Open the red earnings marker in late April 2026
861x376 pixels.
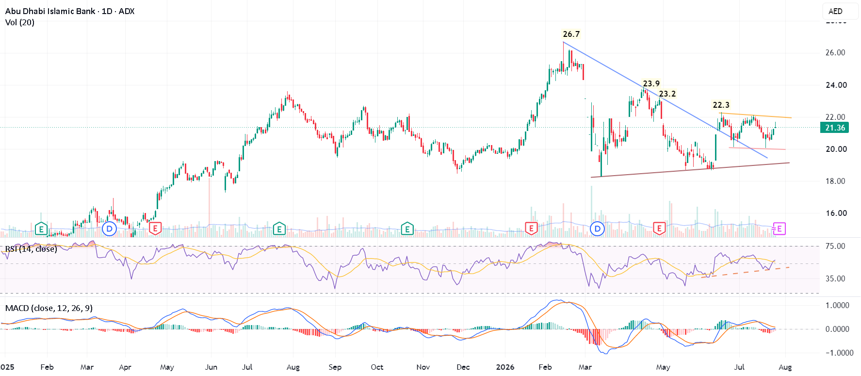(659, 229)
